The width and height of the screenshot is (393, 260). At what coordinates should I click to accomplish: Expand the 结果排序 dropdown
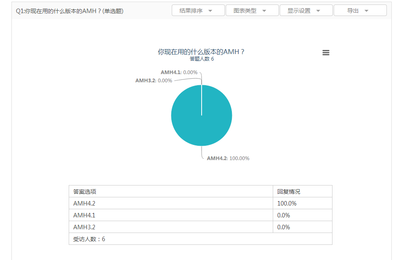click(198, 11)
